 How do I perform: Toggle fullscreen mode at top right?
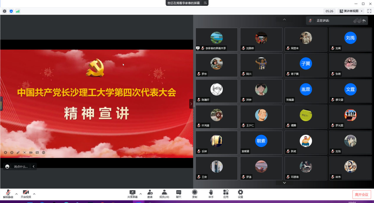point(369,11)
